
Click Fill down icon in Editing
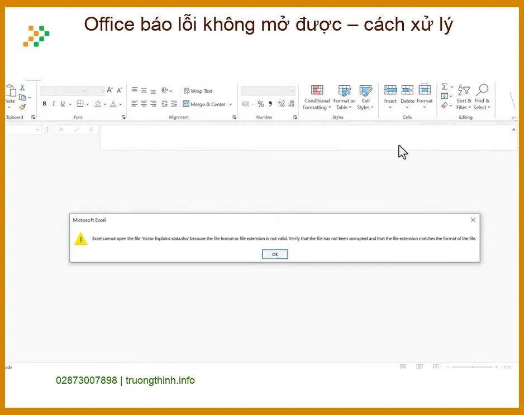(445, 96)
